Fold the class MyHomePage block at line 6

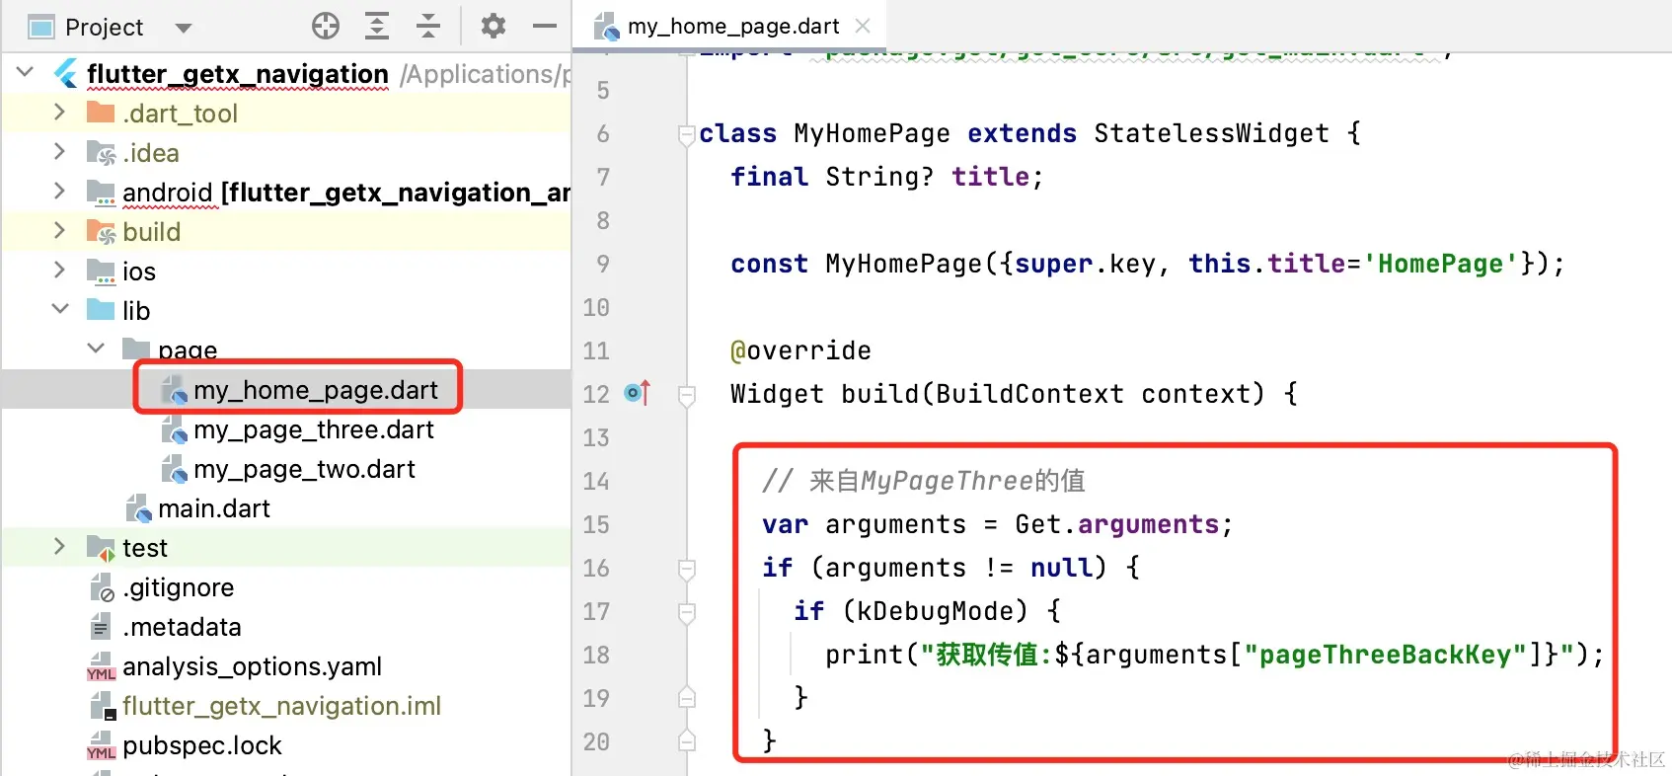tap(687, 134)
